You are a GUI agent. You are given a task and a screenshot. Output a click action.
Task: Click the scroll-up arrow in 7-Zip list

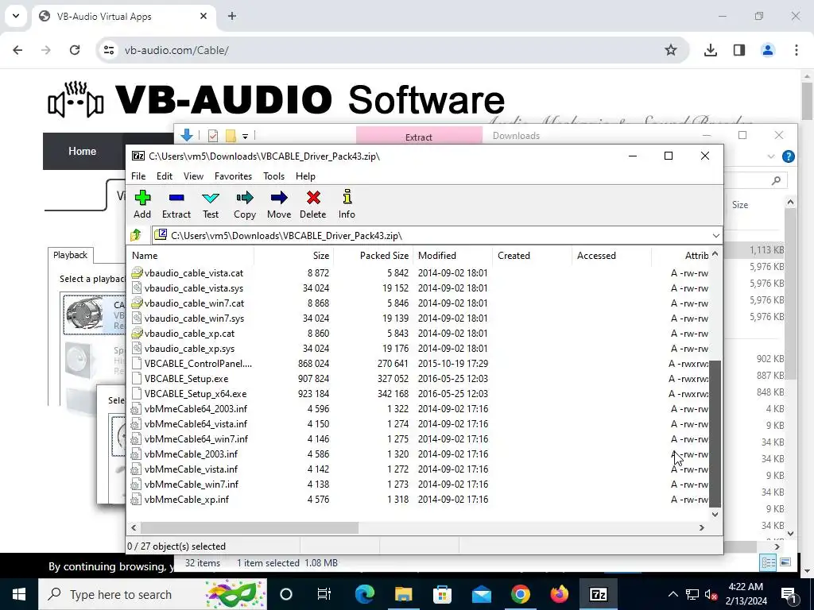pyautogui.click(x=715, y=254)
